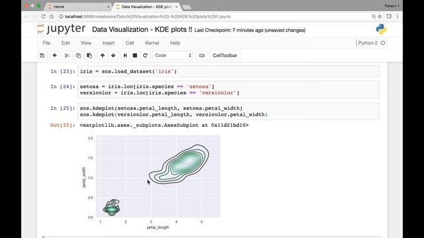Open cell type Code dropdown
Viewport: 424px width, 238px height.
point(172,56)
